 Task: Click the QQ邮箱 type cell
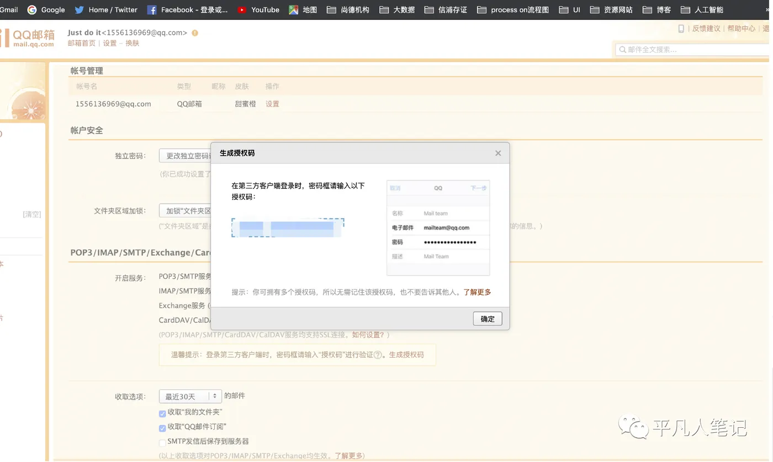click(x=189, y=104)
